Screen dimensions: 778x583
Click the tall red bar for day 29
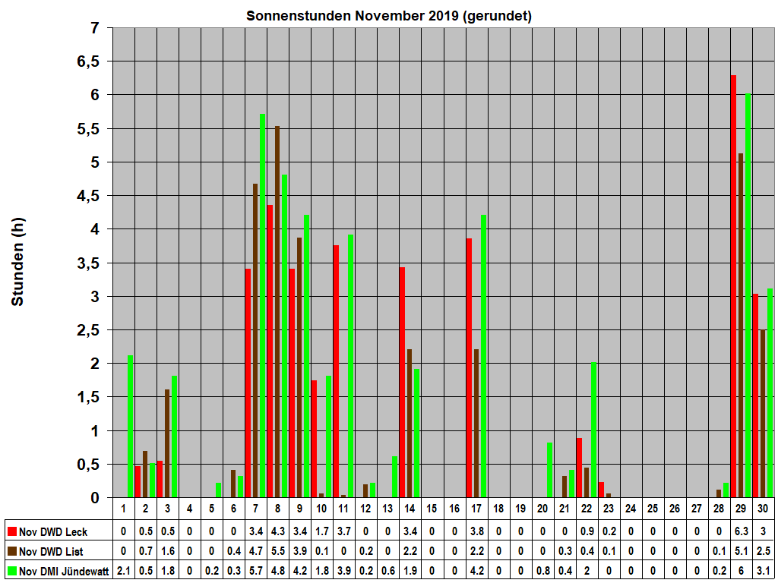click(x=733, y=286)
